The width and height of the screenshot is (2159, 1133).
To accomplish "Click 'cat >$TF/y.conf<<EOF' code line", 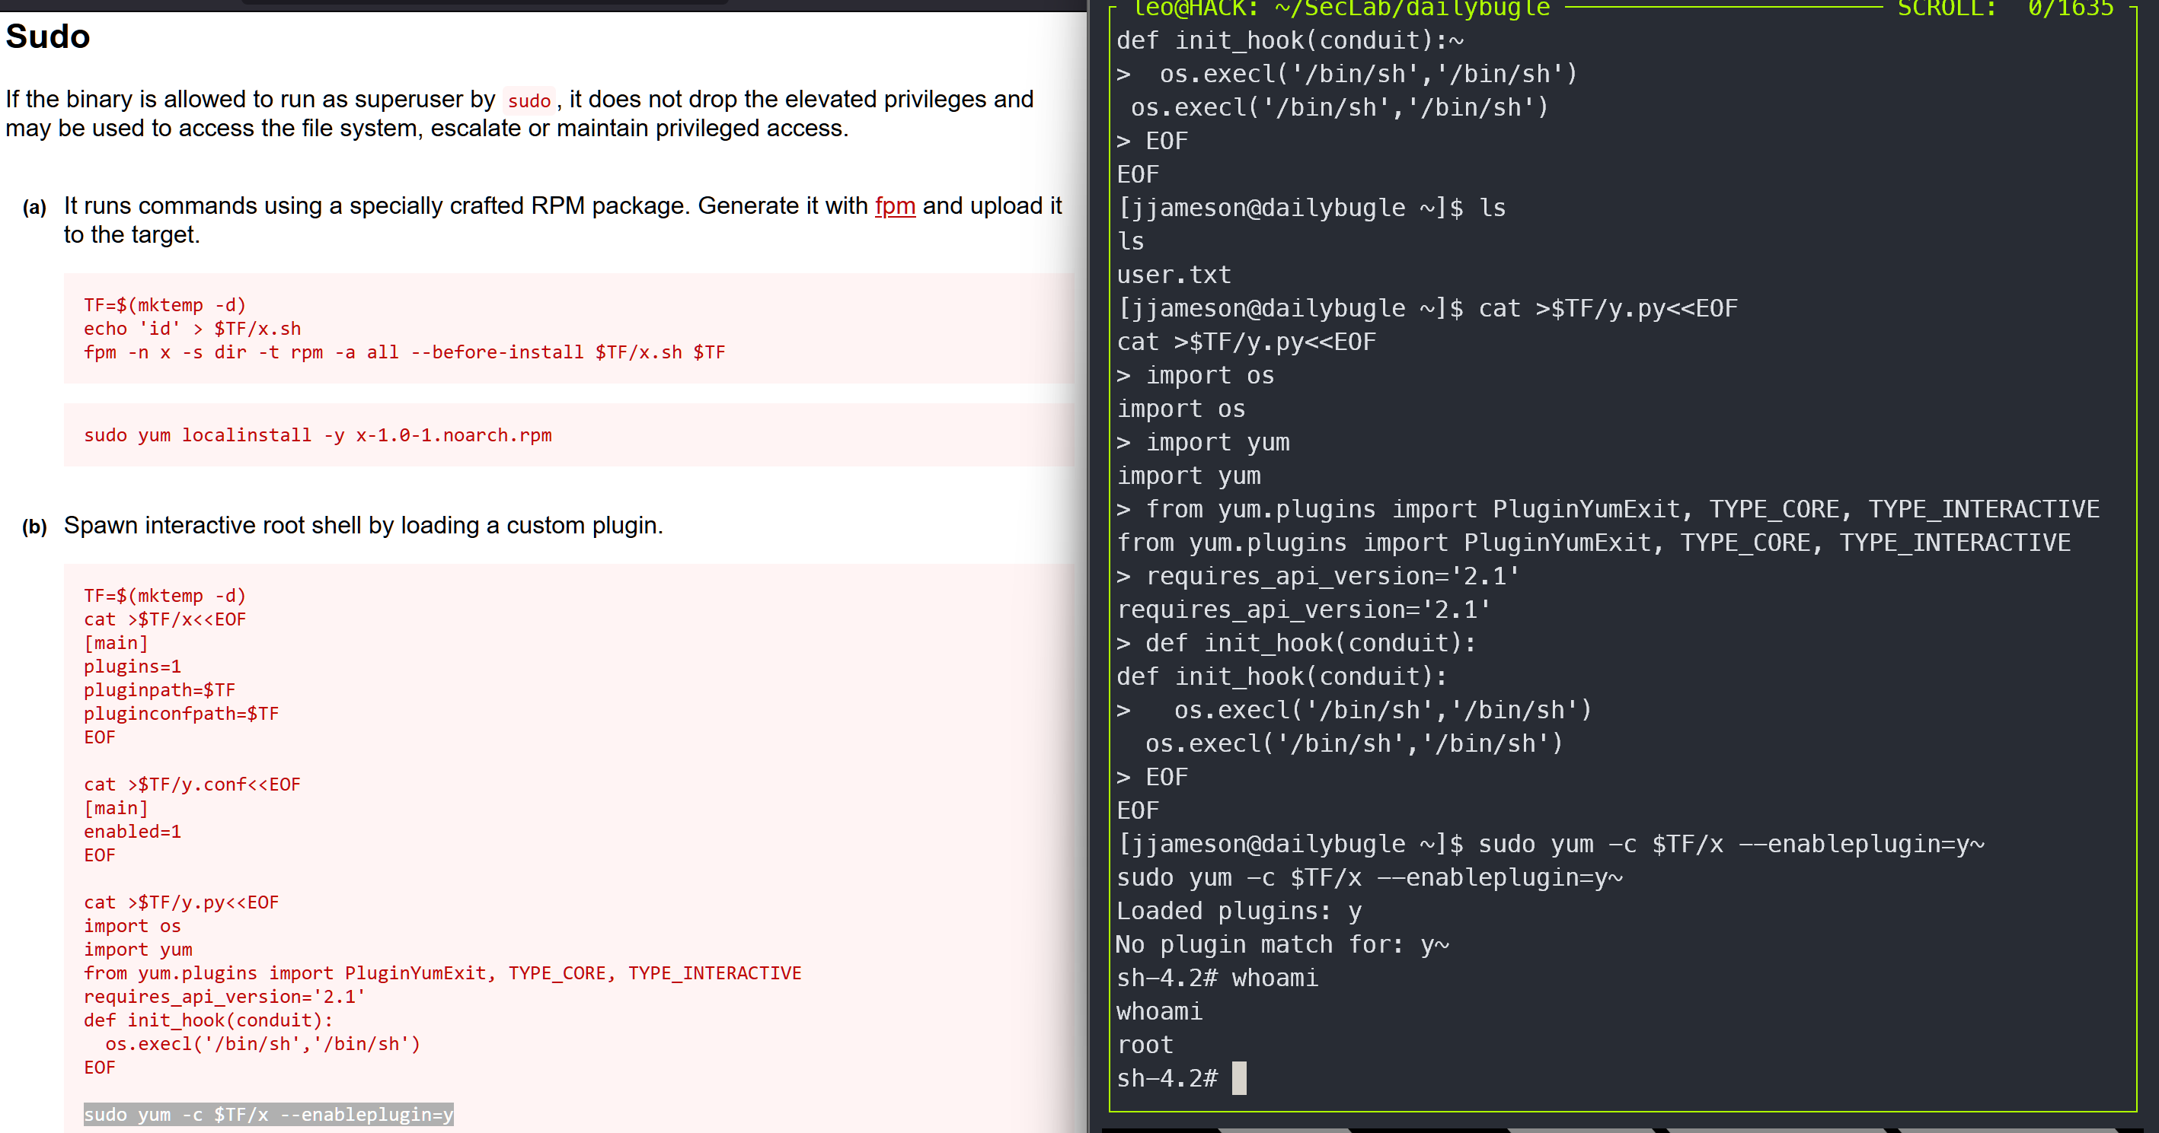I will pos(192,785).
